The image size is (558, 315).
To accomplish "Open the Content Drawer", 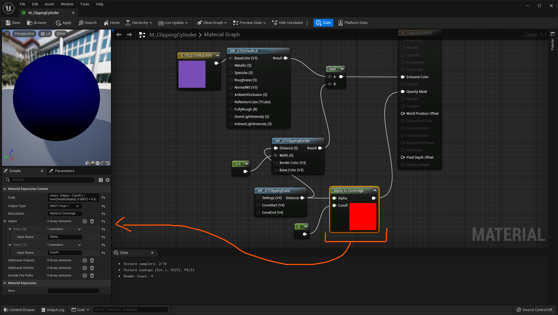I will coord(19,310).
